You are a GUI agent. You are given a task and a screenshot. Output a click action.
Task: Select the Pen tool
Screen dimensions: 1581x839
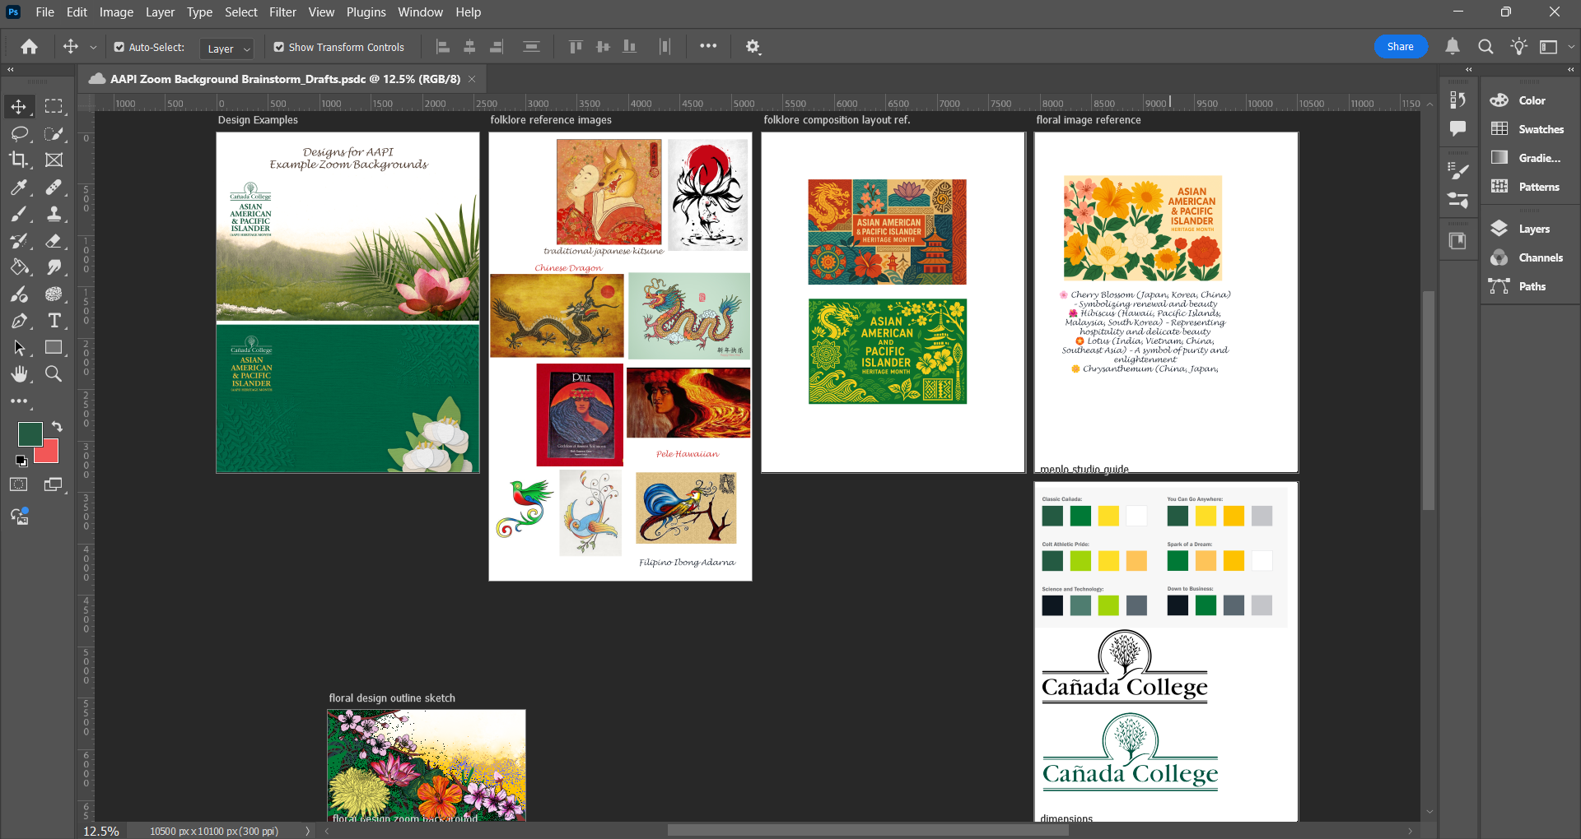click(18, 321)
